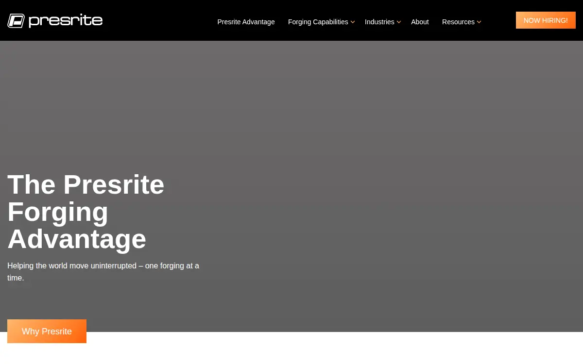Expand the Industries dropdown arrow
This screenshot has width=583, height=364.
point(399,22)
